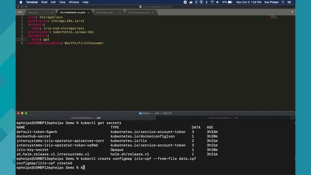Click the Mon Oct 5 1:24 PM clock
This screenshot has height=175, width=311.
(249, 2)
